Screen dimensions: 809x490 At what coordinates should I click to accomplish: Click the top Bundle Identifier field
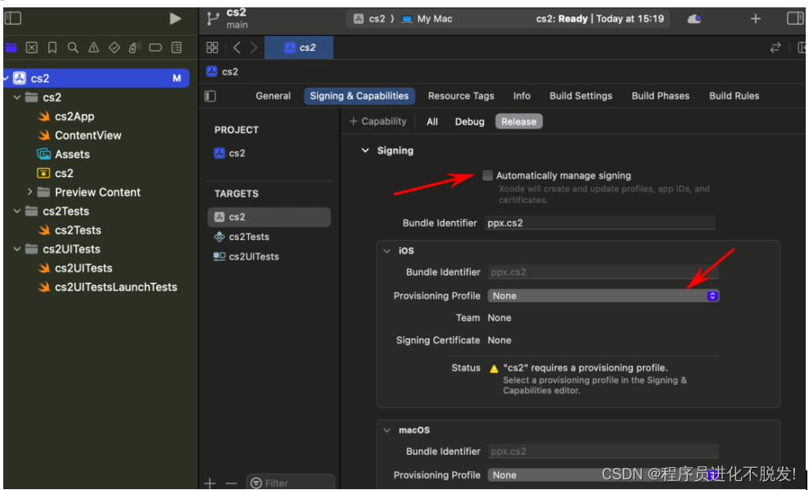(600, 223)
